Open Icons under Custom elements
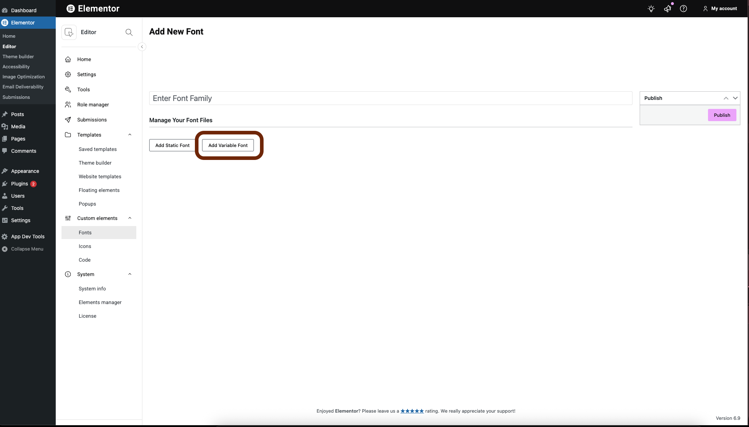 coord(85,246)
